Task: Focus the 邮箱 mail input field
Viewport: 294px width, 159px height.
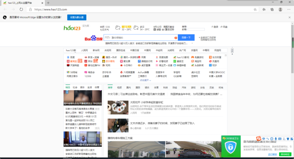Action: pyautogui.click(x=196, y=29)
